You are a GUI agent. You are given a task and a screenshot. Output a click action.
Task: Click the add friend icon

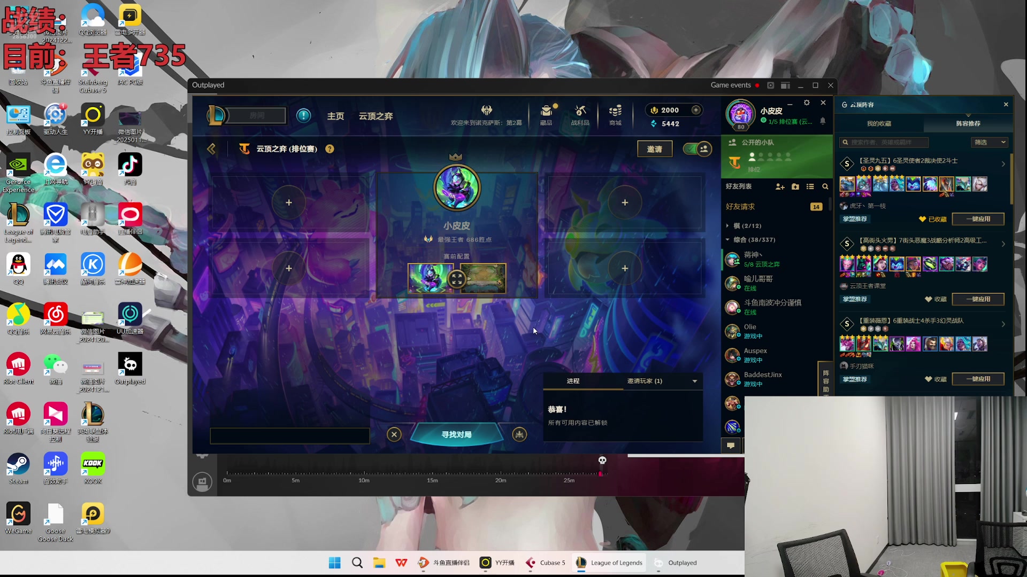pyautogui.click(x=780, y=186)
